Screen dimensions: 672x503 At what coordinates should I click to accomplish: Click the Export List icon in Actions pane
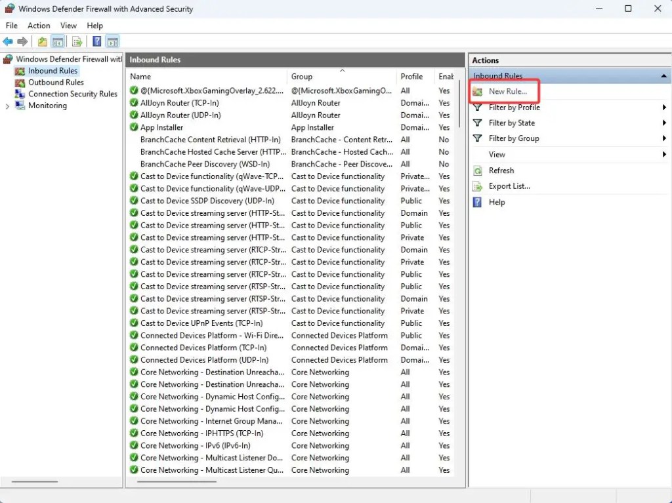coord(478,186)
